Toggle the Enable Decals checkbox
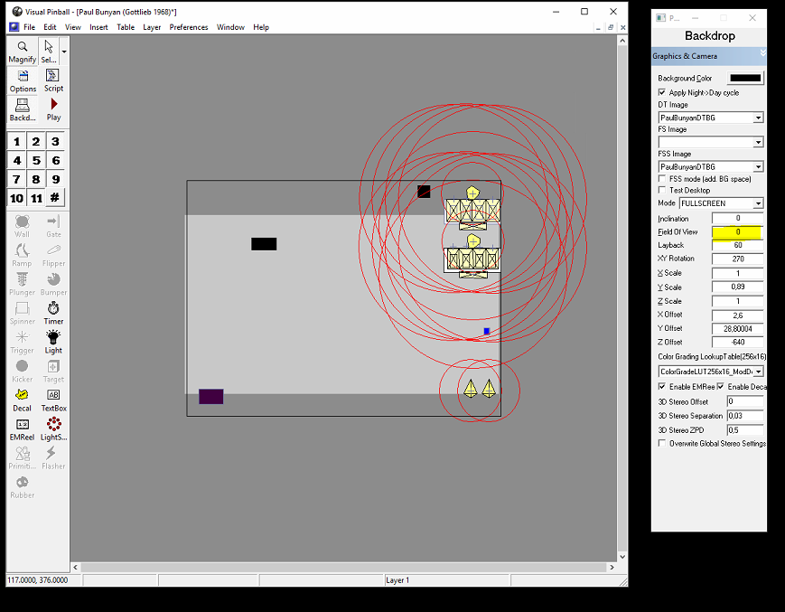Viewport: 785px width, 612px height. point(721,387)
